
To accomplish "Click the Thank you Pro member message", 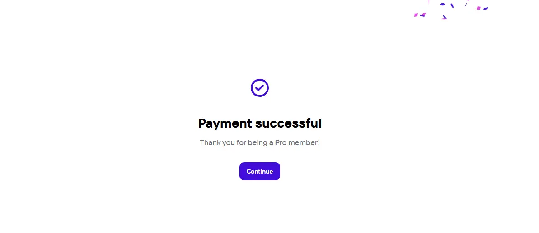I will pyautogui.click(x=259, y=142).
